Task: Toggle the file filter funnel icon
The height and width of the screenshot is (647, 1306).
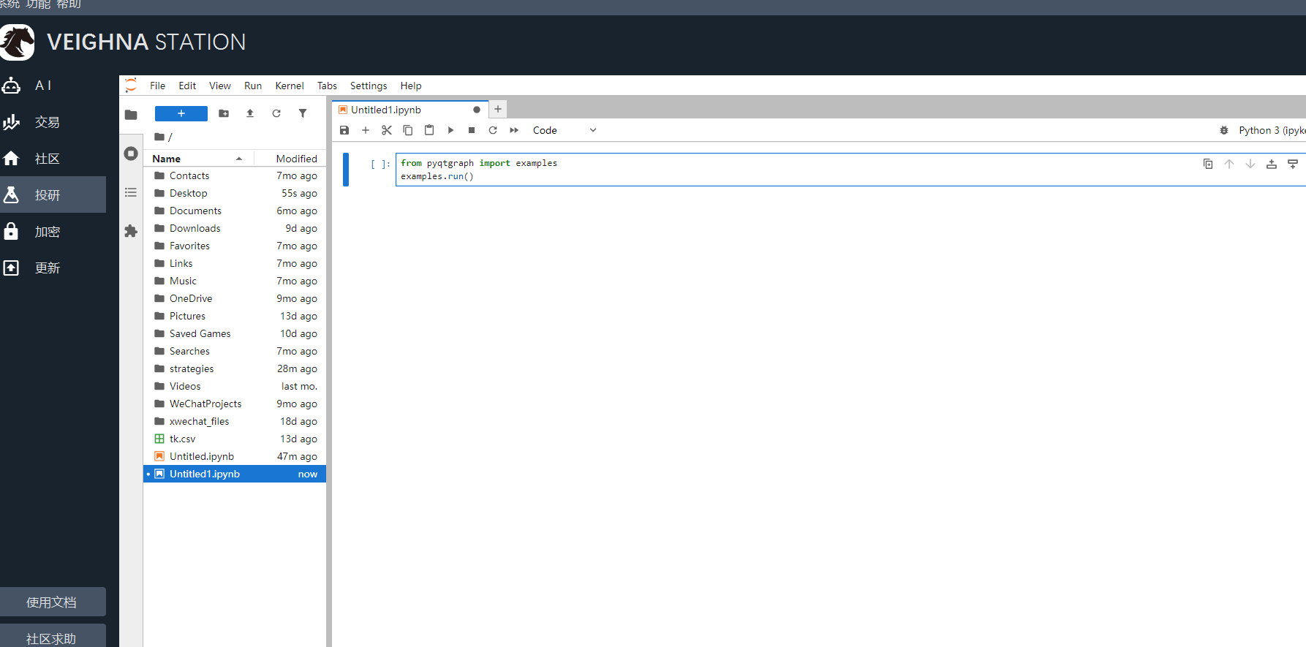Action: 303,113
